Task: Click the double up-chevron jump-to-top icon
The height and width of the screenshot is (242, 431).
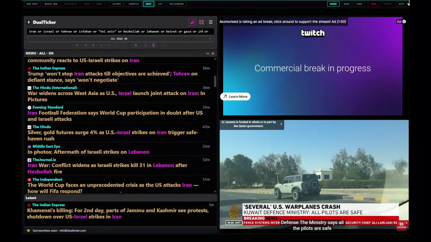Action: (109, 45)
